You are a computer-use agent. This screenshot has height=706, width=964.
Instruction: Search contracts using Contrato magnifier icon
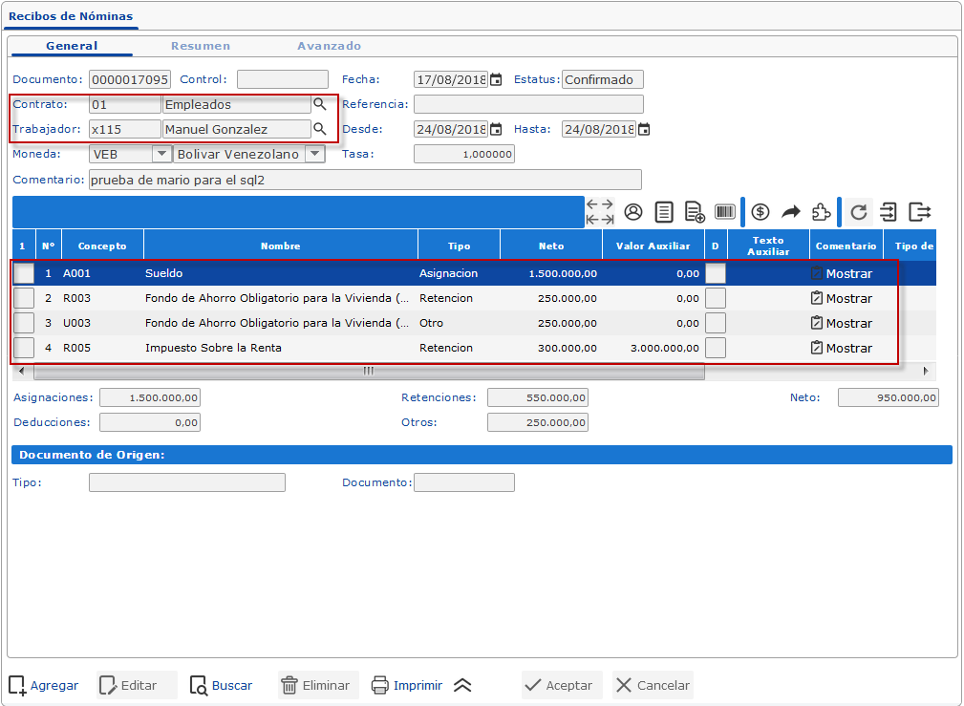point(321,104)
